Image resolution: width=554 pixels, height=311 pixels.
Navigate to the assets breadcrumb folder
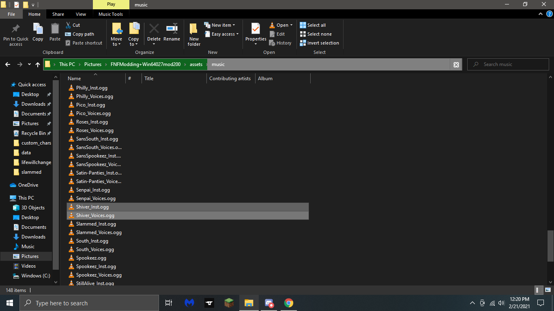coord(196,64)
